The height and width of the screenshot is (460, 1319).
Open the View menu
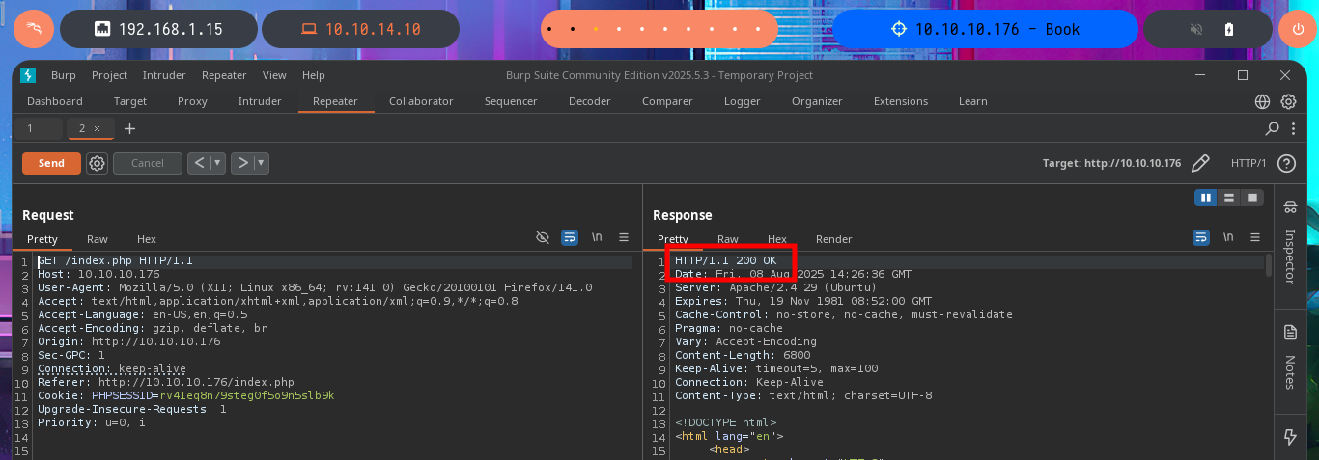click(274, 75)
